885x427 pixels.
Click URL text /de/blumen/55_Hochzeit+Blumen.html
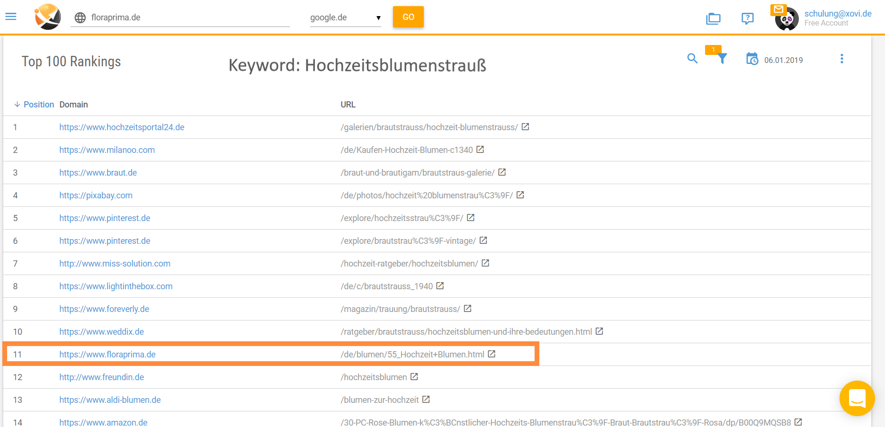coord(412,355)
